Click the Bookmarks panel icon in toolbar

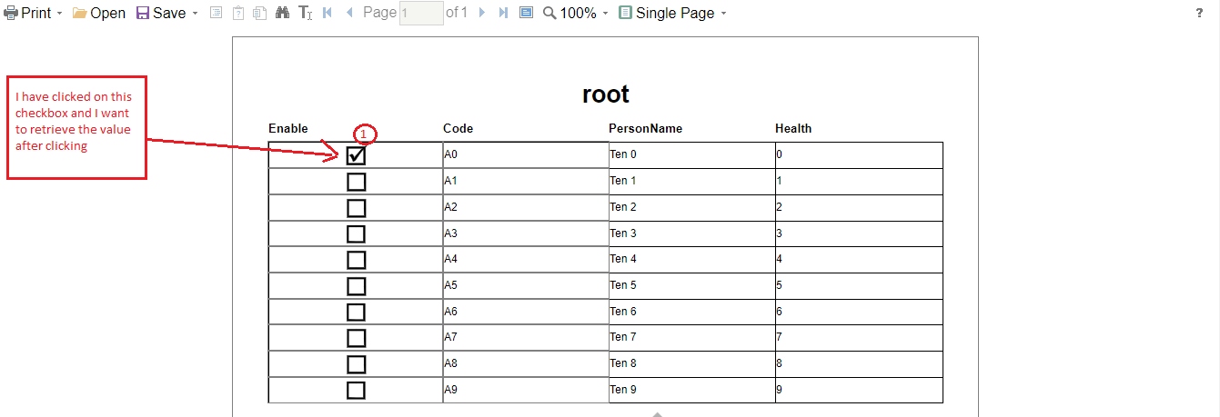(x=216, y=13)
